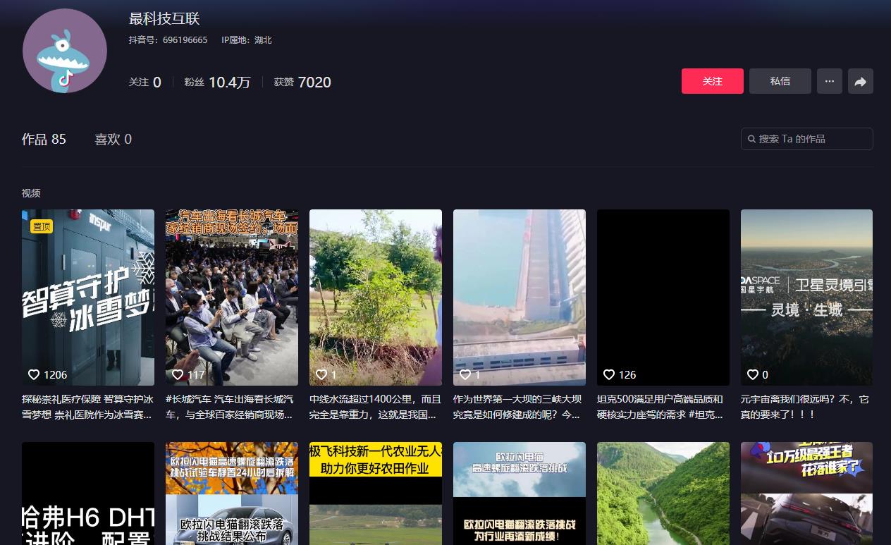
Task: Focus the 搜索 Ta 的作品 search field
Action: pos(806,139)
